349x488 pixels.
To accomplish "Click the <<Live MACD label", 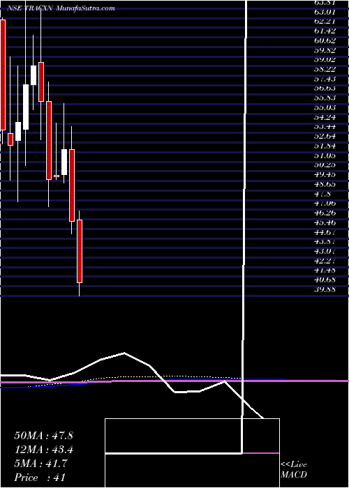I will [294, 470].
